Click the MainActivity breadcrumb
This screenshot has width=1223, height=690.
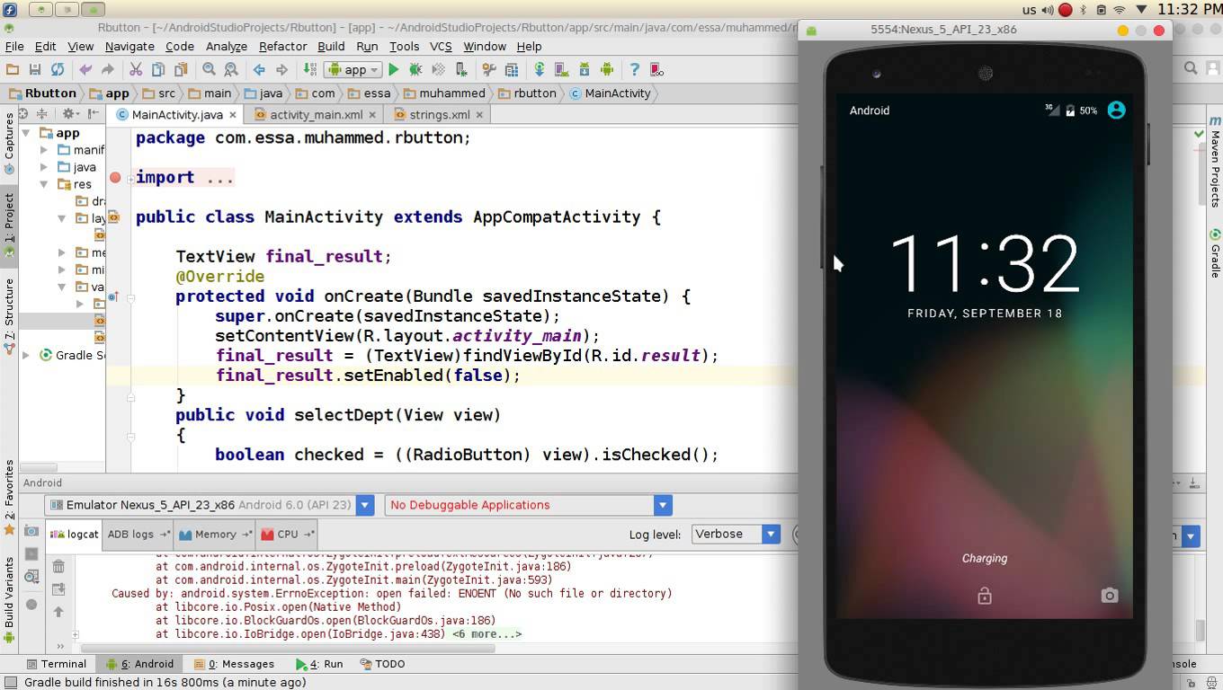point(614,93)
